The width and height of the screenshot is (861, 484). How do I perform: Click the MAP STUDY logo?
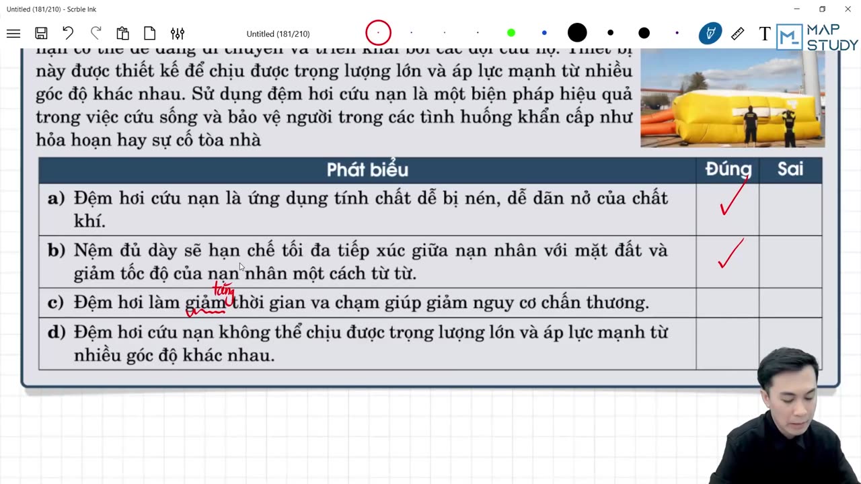click(x=817, y=38)
